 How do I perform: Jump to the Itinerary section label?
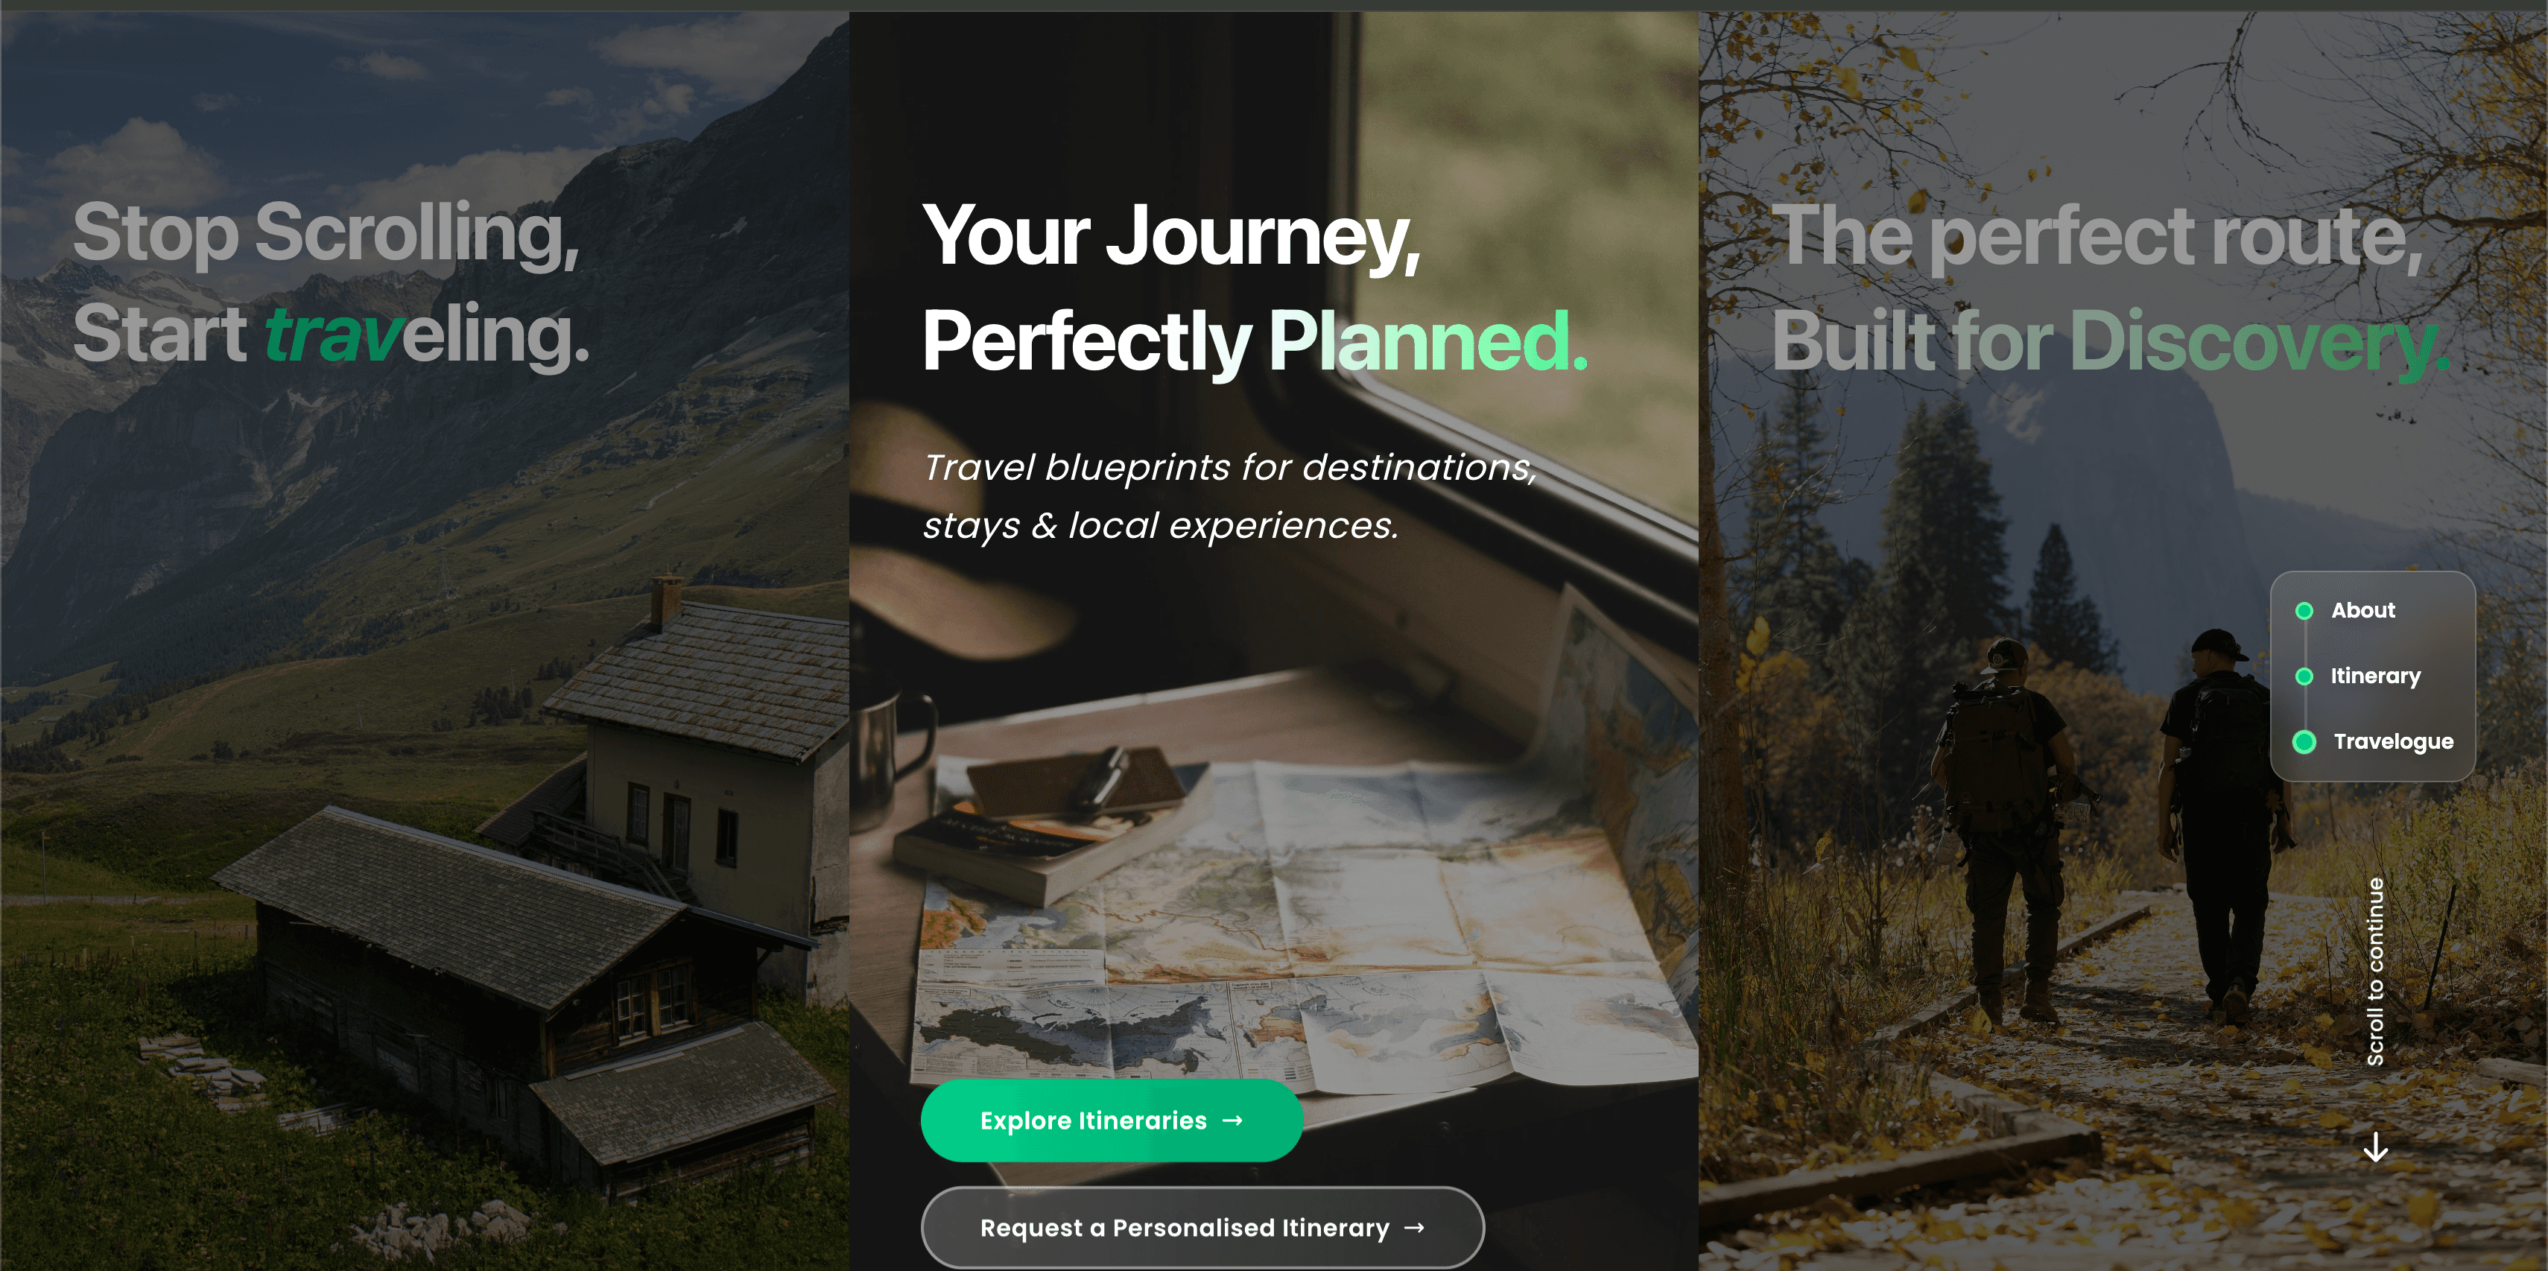point(2375,676)
